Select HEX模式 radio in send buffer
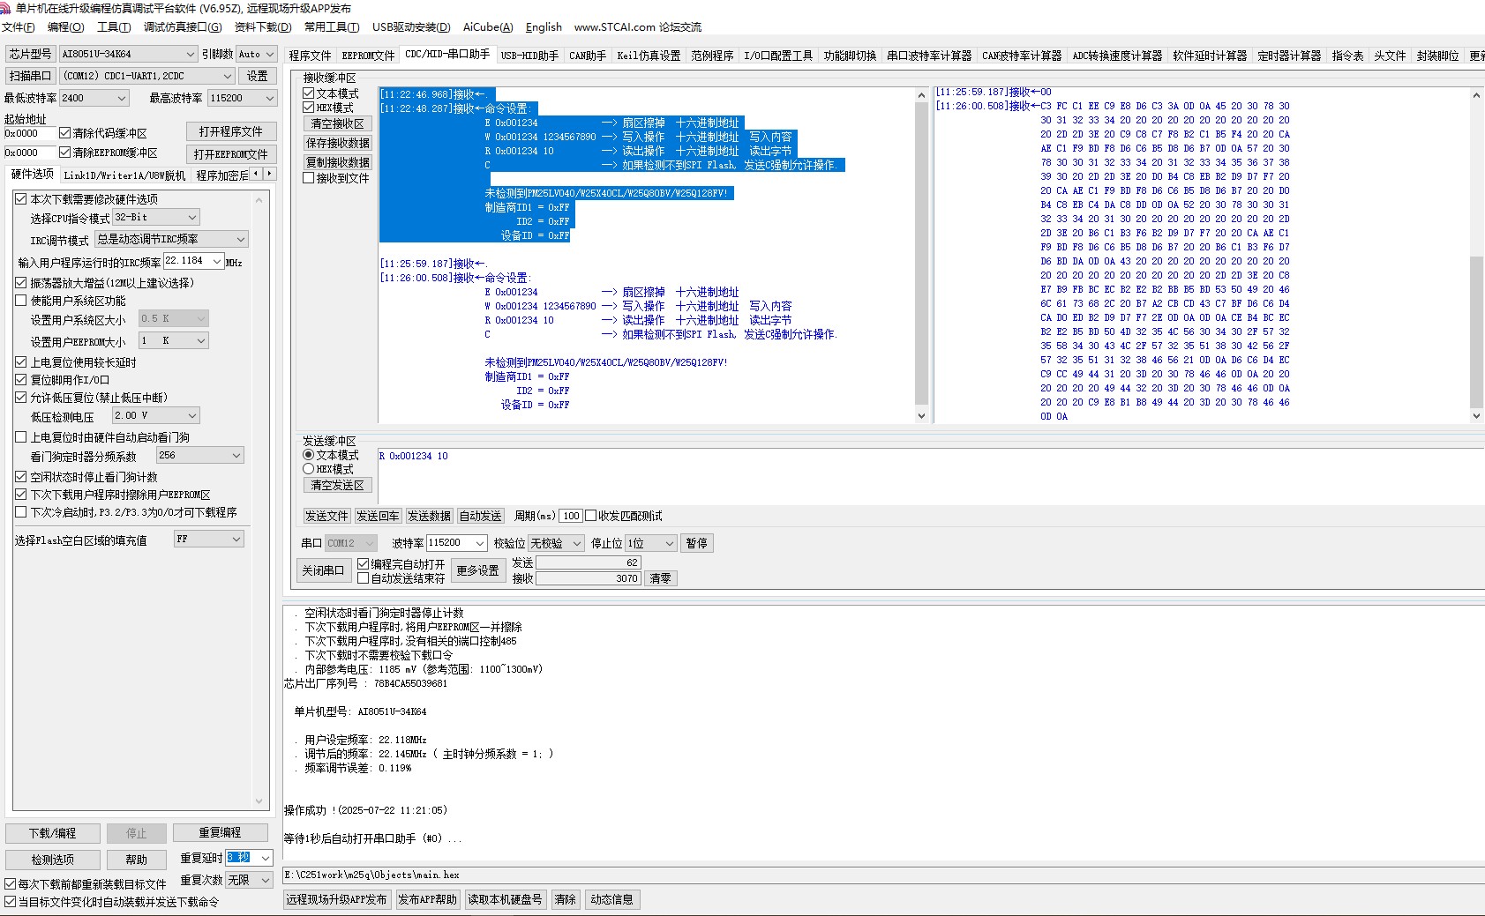The width and height of the screenshot is (1485, 916). [309, 469]
